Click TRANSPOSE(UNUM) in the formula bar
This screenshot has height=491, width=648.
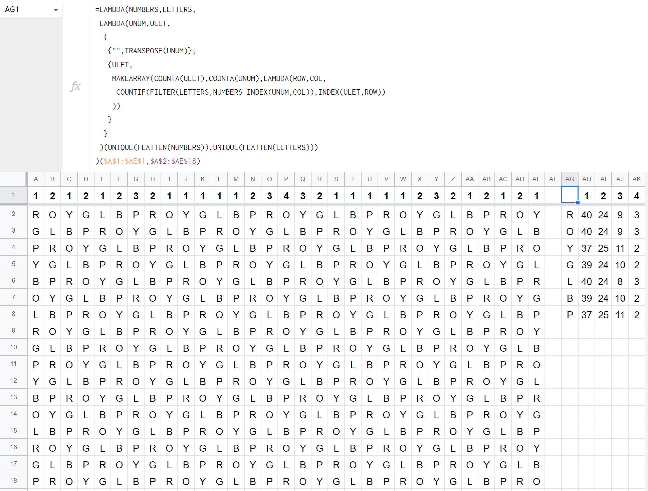156,51
